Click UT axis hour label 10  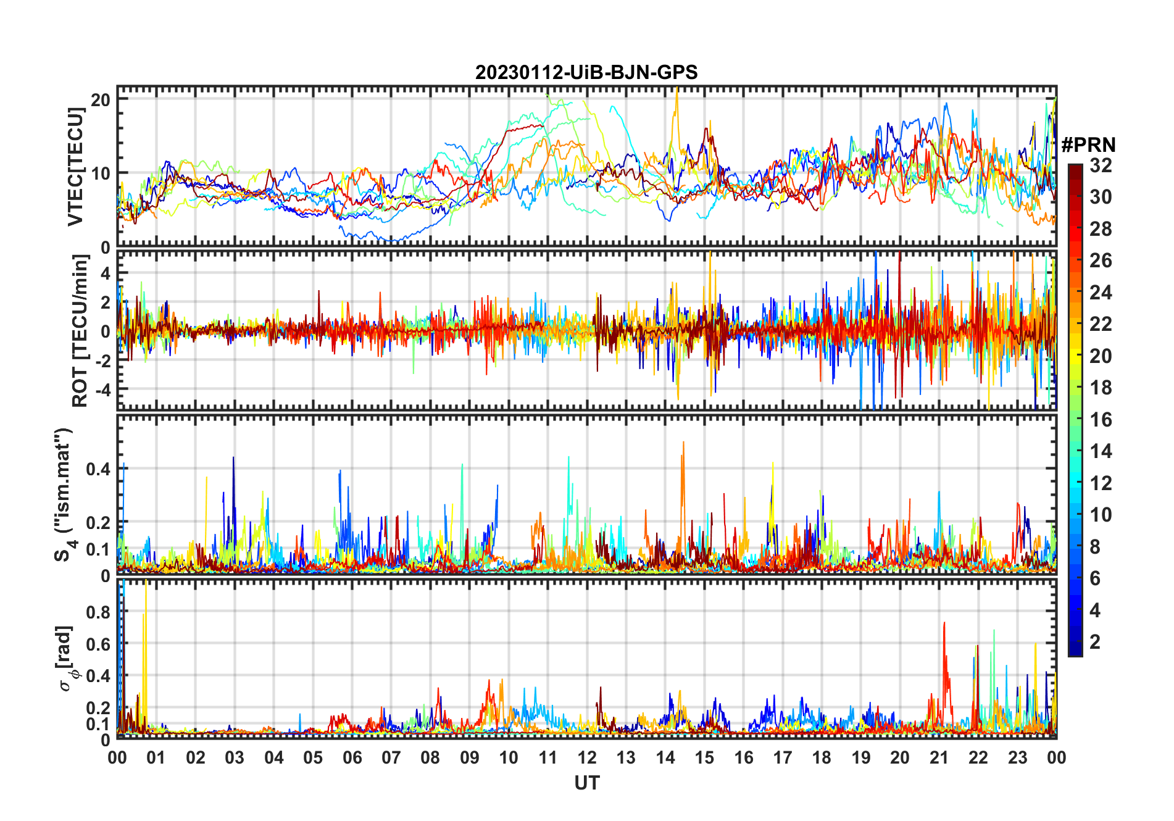[509, 757]
